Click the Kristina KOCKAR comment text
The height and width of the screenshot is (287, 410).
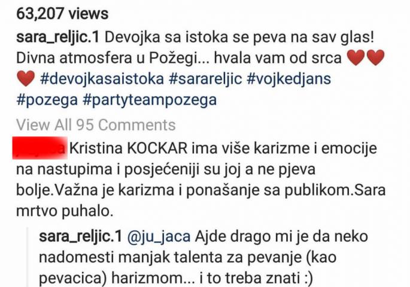[x=201, y=179]
